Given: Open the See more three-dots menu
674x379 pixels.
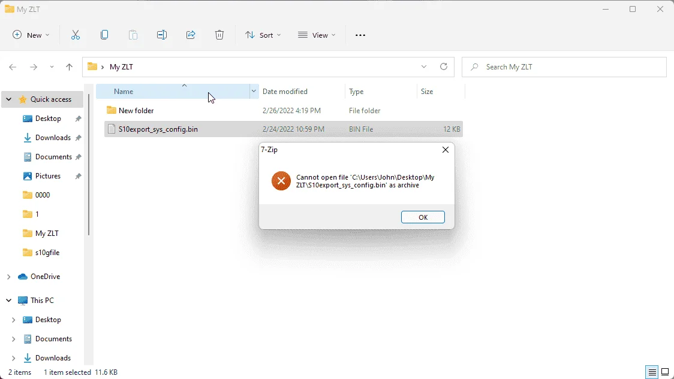Looking at the screenshot, I should click(360, 35).
